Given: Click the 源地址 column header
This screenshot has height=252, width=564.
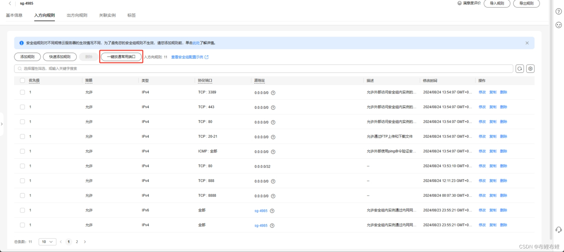Looking at the screenshot, I should [x=260, y=81].
